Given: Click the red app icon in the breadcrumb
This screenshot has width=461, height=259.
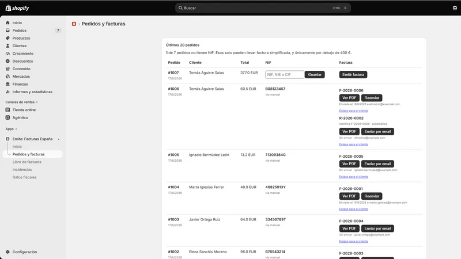Looking at the screenshot, I should [x=74, y=24].
